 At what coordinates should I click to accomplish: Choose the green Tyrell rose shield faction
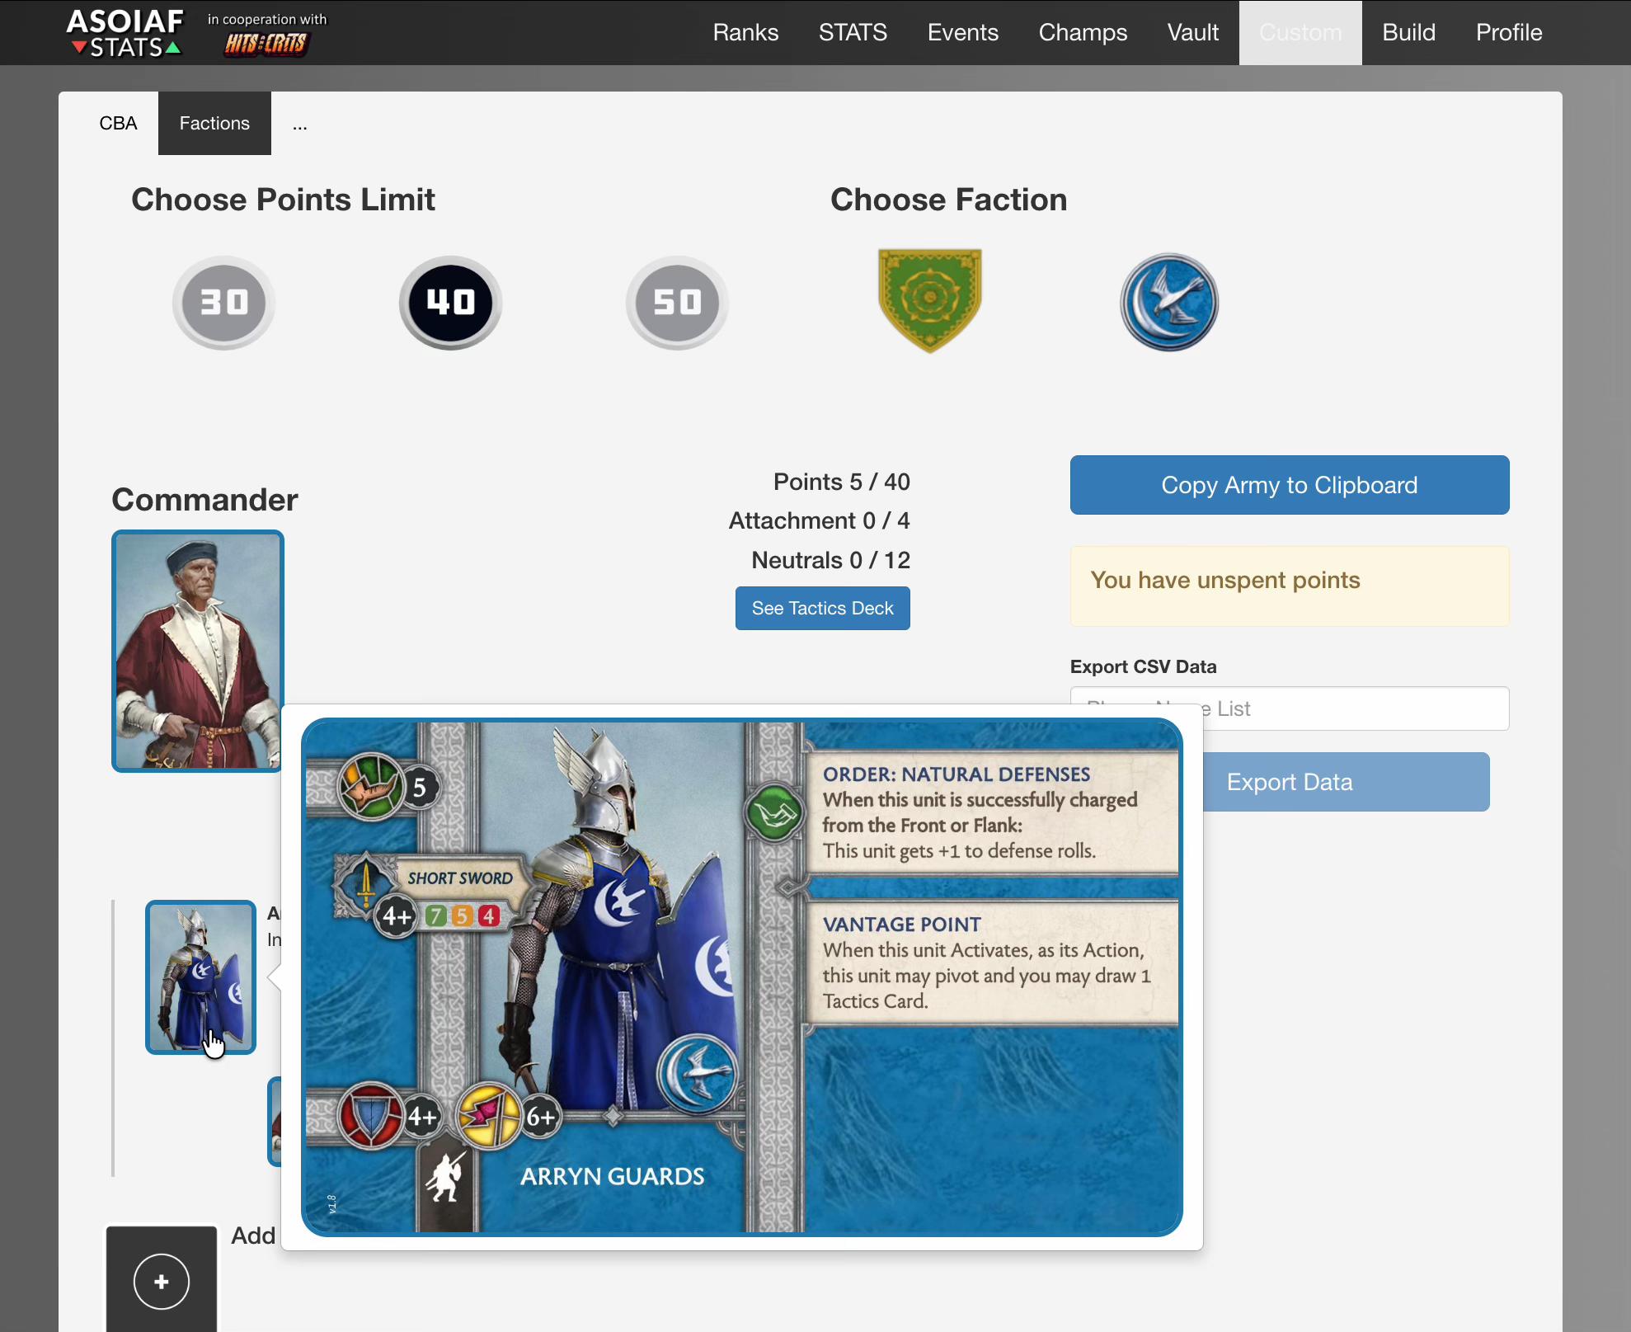(x=930, y=301)
